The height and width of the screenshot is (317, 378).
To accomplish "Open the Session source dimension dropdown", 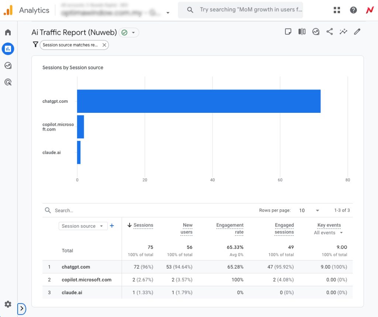I will tap(83, 226).
